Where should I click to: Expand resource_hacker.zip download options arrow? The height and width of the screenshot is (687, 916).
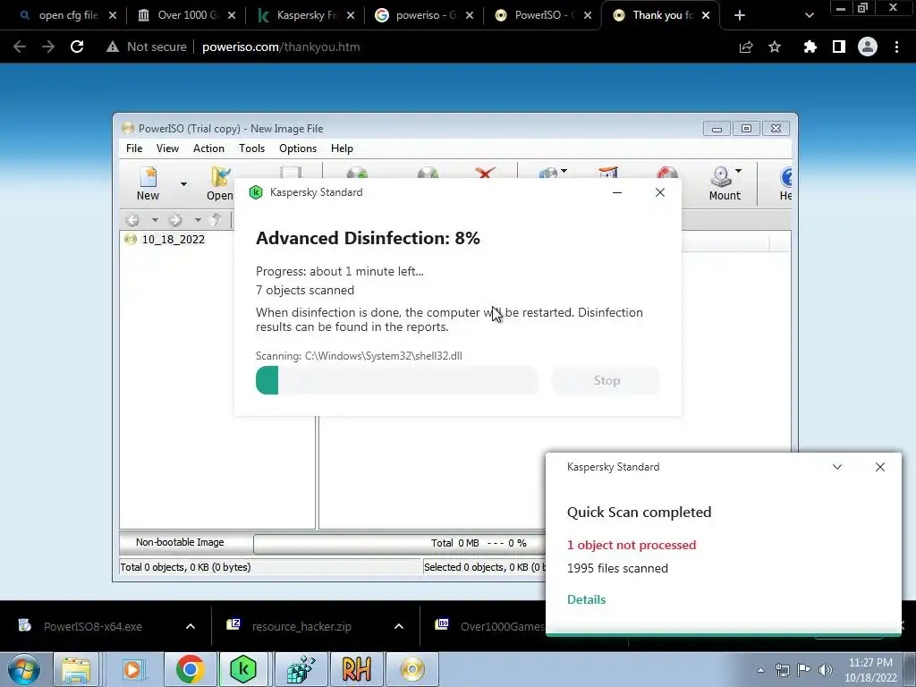399,626
